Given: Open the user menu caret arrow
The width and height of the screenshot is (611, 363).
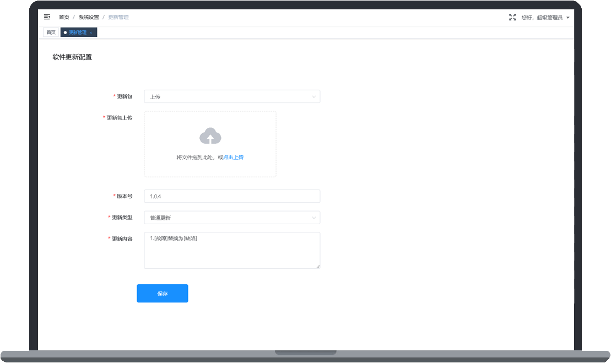Looking at the screenshot, I should 567,18.
